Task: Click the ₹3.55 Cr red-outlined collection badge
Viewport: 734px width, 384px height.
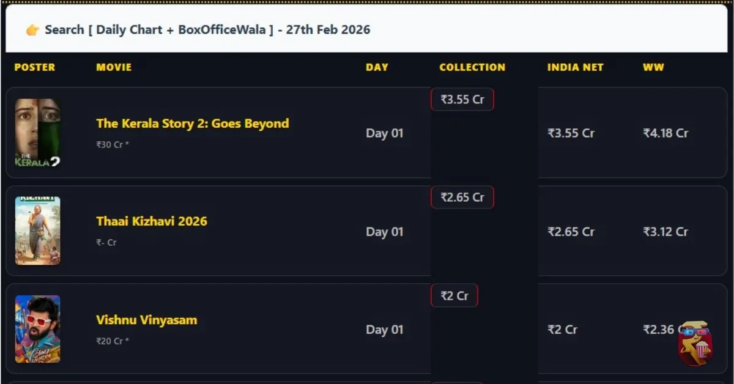Action: coord(462,99)
